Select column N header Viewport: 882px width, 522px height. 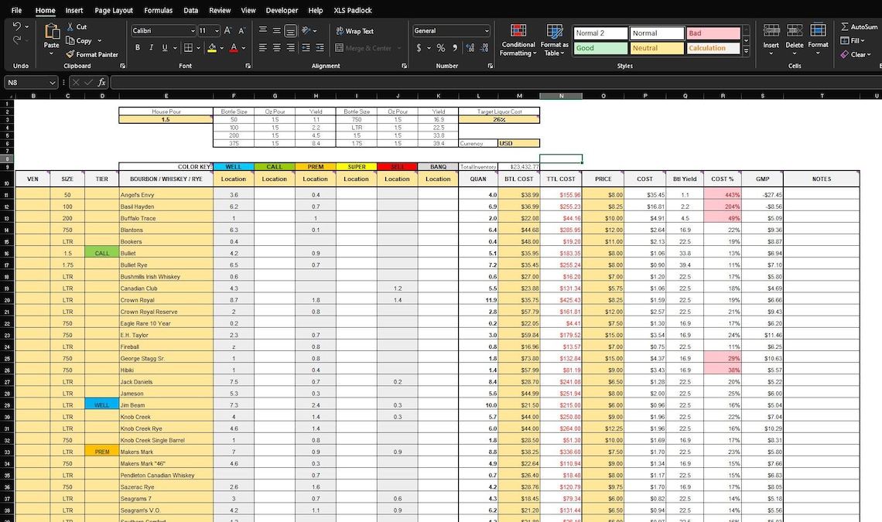[x=561, y=96]
